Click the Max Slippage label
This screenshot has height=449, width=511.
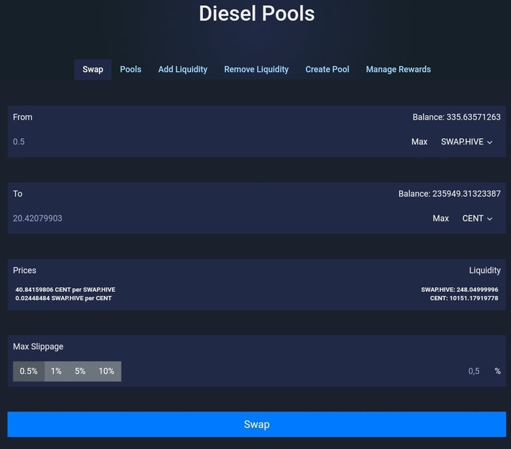(x=38, y=347)
